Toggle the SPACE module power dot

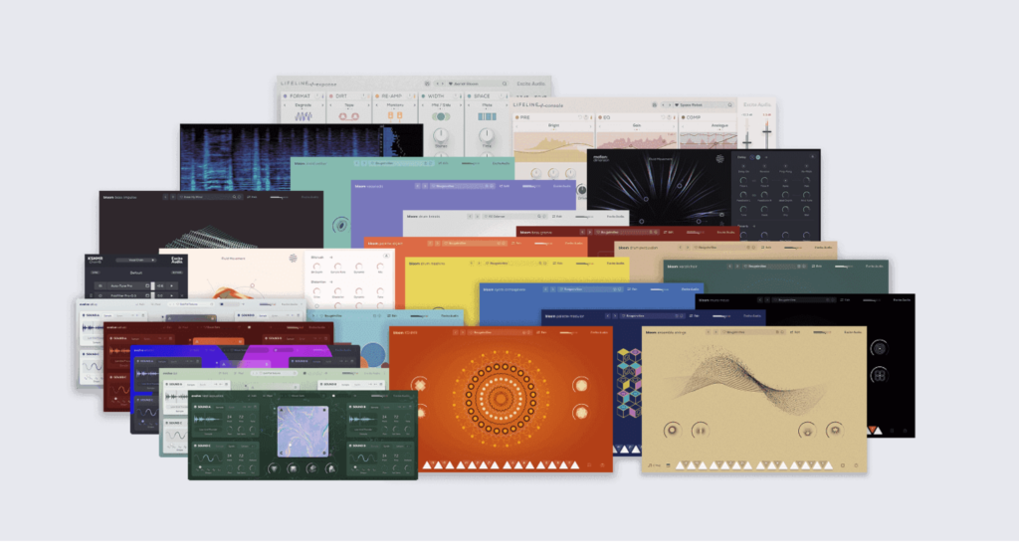[470, 96]
